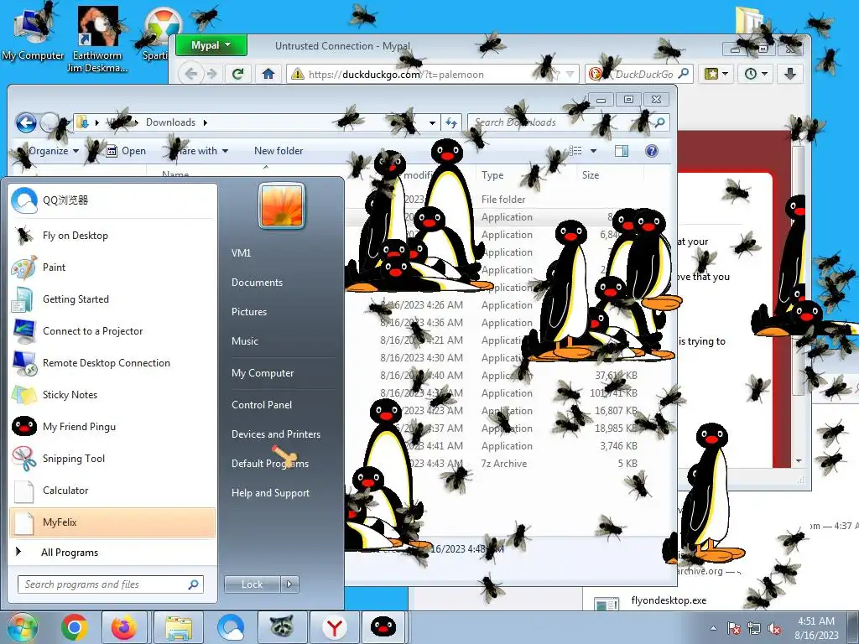The image size is (859, 644).
Task: Open Mypal downloads arrow button
Action: [x=790, y=74]
